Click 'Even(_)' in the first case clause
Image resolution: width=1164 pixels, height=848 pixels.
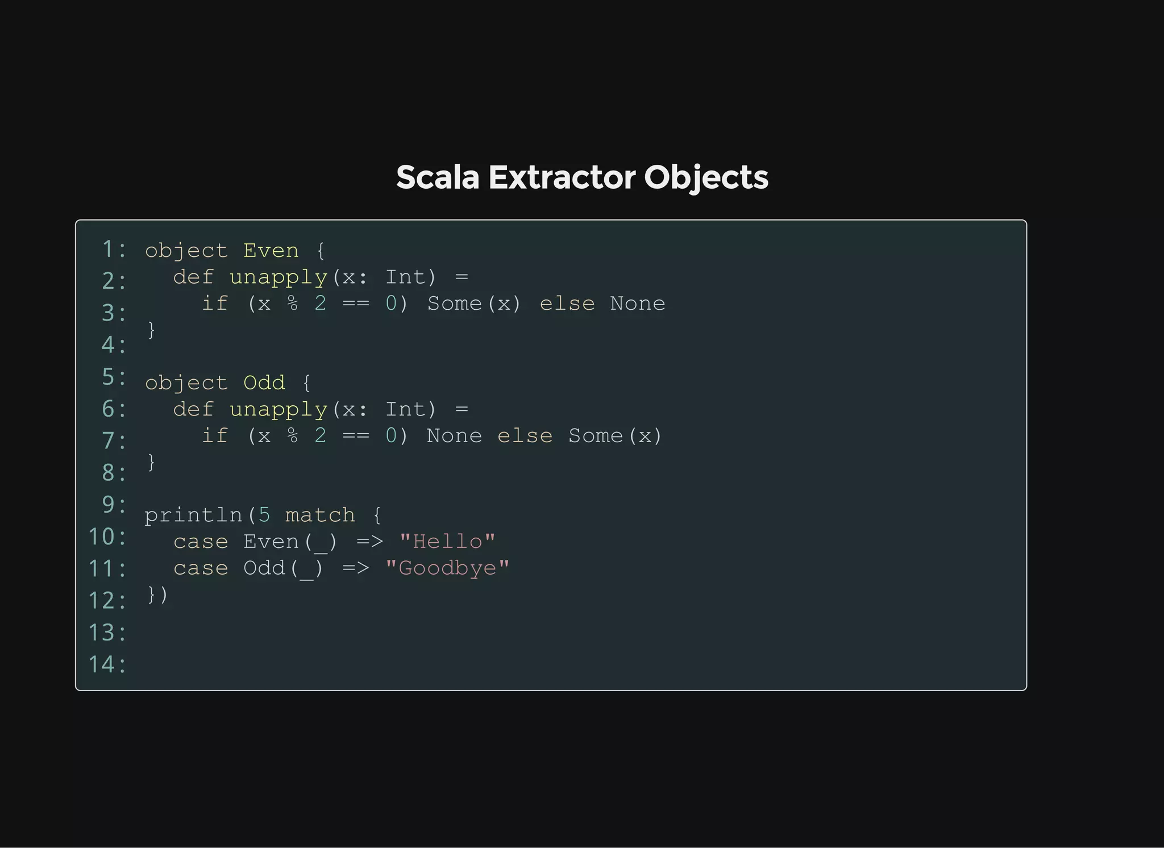pyautogui.click(x=290, y=542)
